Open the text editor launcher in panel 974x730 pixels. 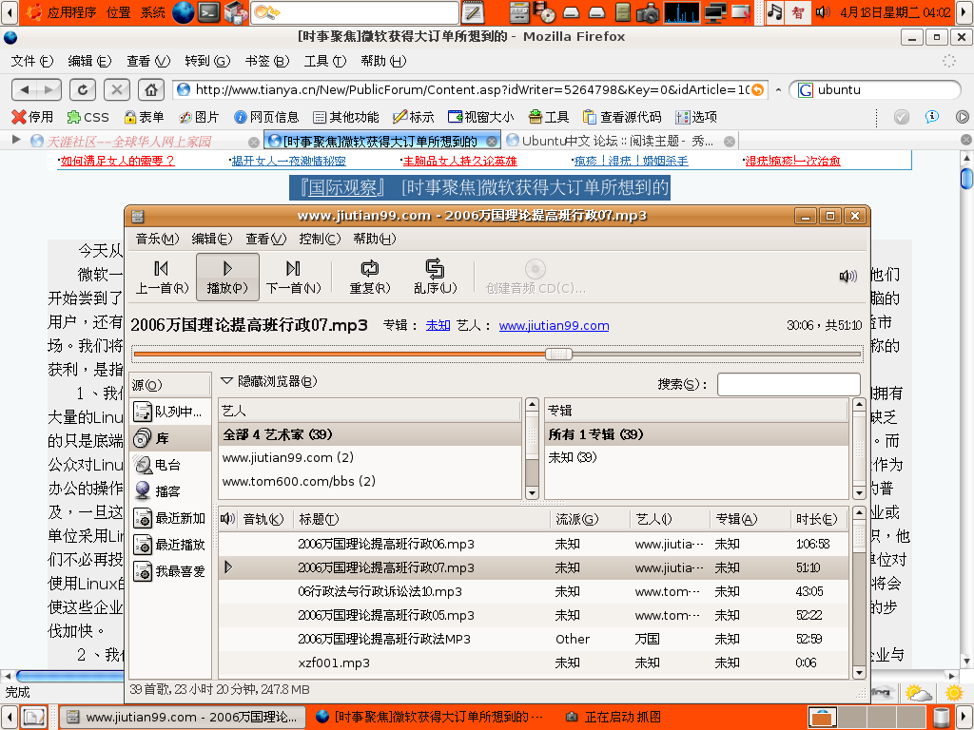pos(472,12)
